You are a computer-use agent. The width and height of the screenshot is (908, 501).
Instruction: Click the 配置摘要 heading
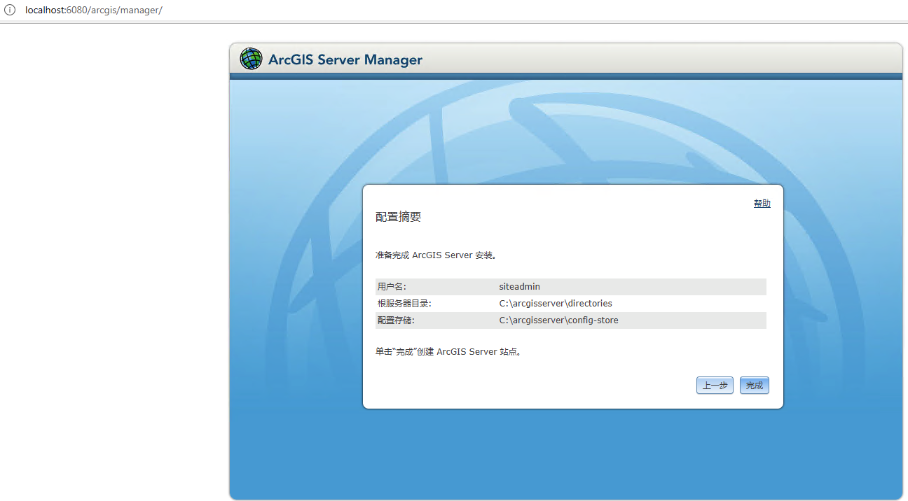(398, 217)
